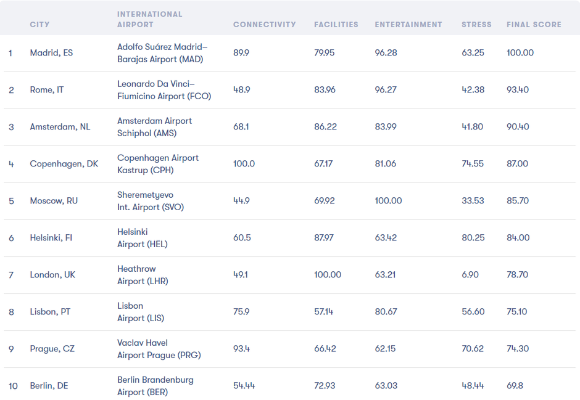The height and width of the screenshot is (400, 580).
Task: Click the CITY column header
Action: click(x=39, y=25)
